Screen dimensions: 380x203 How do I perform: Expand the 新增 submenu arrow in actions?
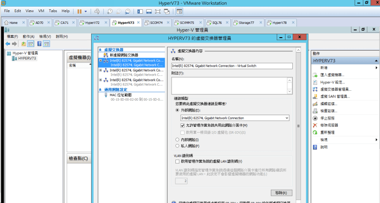pyautogui.click(x=377, y=68)
